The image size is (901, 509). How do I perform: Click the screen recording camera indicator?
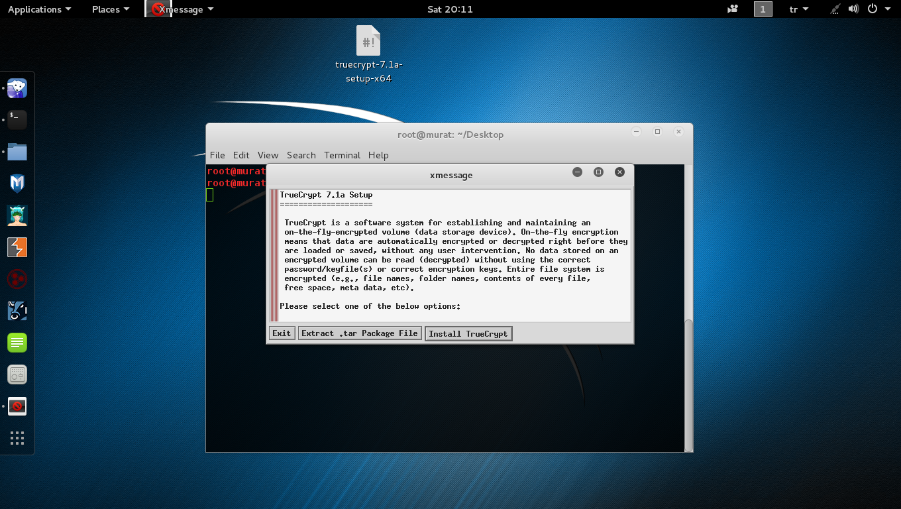click(x=733, y=9)
